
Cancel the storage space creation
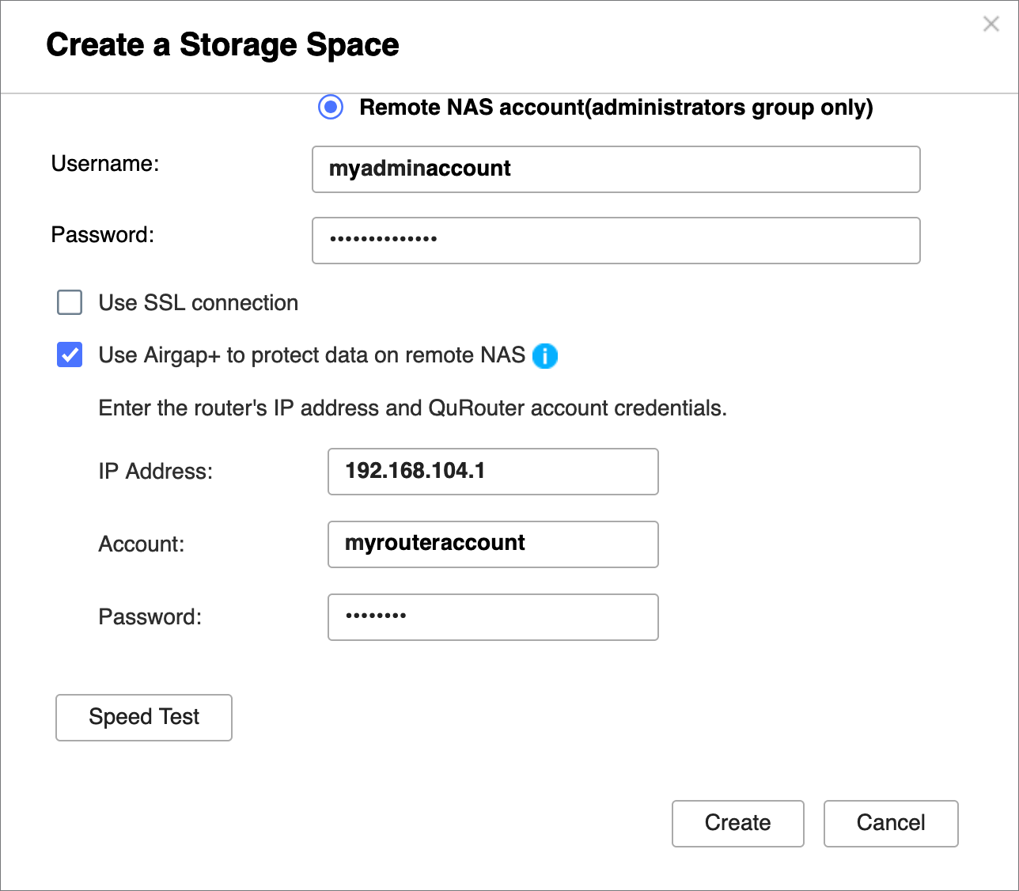tap(890, 823)
